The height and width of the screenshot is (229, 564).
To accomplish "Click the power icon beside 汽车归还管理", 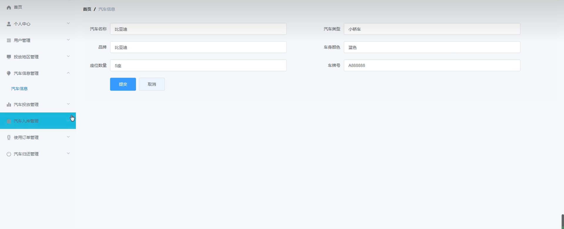I will coord(9,154).
